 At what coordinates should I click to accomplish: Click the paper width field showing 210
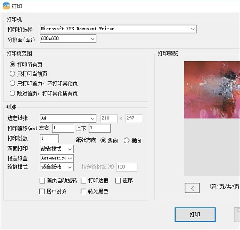click(109, 118)
